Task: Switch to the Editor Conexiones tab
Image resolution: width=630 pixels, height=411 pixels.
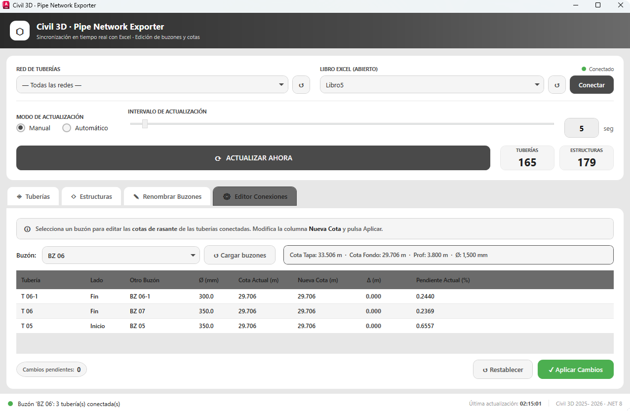Action: 255,196
